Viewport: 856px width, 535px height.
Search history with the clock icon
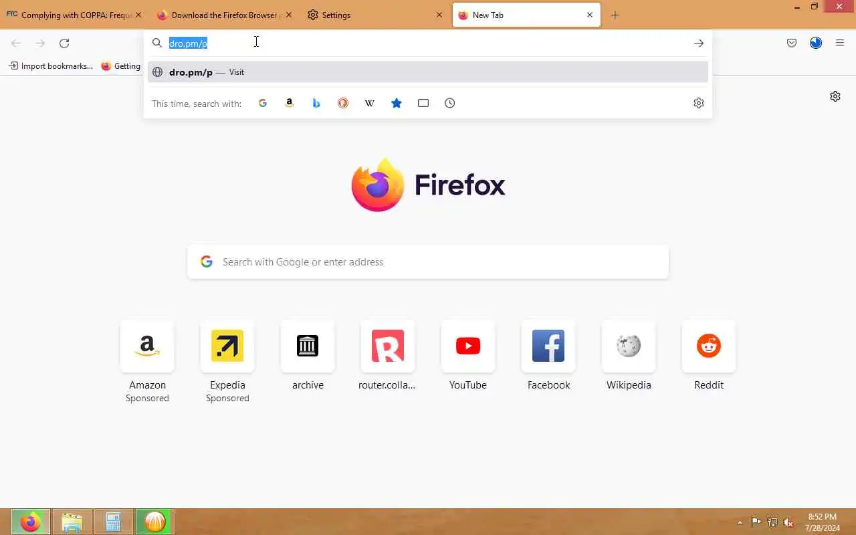tap(450, 103)
